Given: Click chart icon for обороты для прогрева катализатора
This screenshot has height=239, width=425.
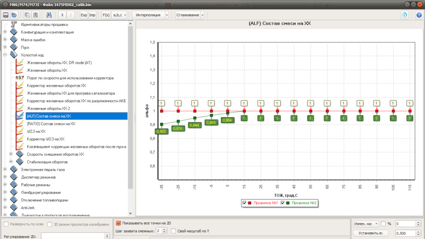Looking at the screenshot, I should tap(19, 93).
